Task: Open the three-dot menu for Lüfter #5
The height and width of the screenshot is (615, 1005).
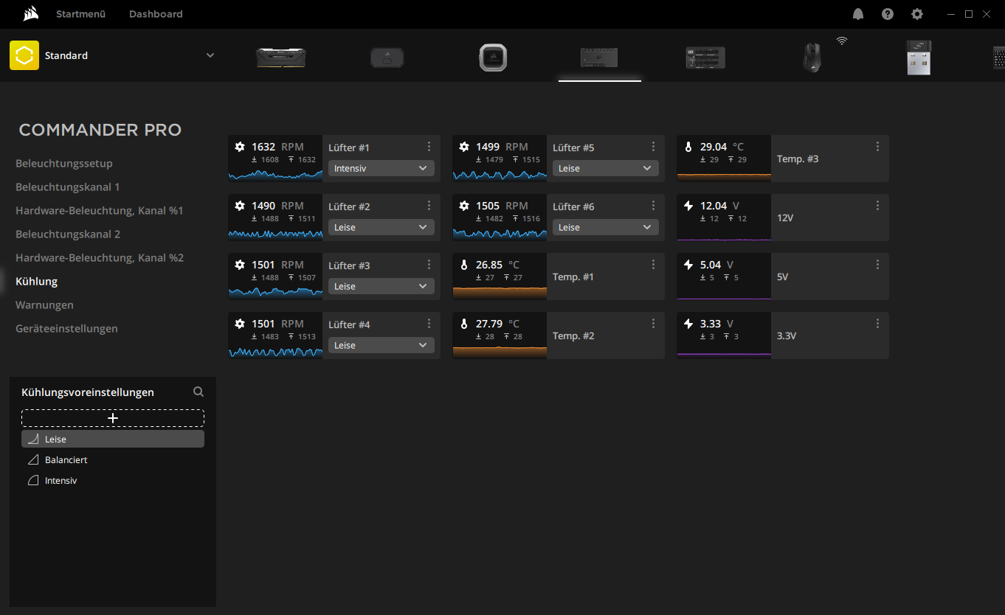Action: pyautogui.click(x=653, y=147)
